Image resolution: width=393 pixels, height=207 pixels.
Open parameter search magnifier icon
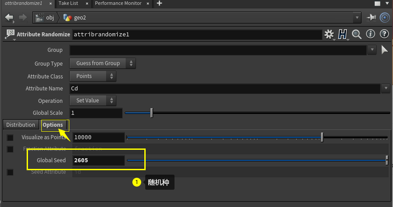click(x=357, y=34)
